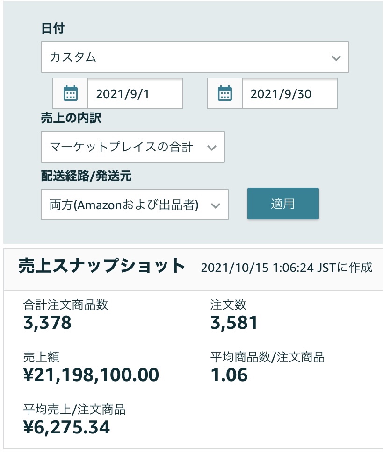Image resolution: width=383 pixels, height=453 pixels.
Task: Focus the 2021/9/30 end date field
Action: 289,93
